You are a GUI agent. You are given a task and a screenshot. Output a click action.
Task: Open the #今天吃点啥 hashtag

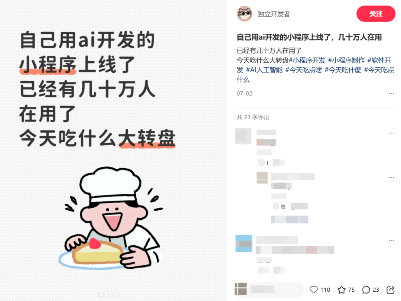pyautogui.click(x=304, y=70)
